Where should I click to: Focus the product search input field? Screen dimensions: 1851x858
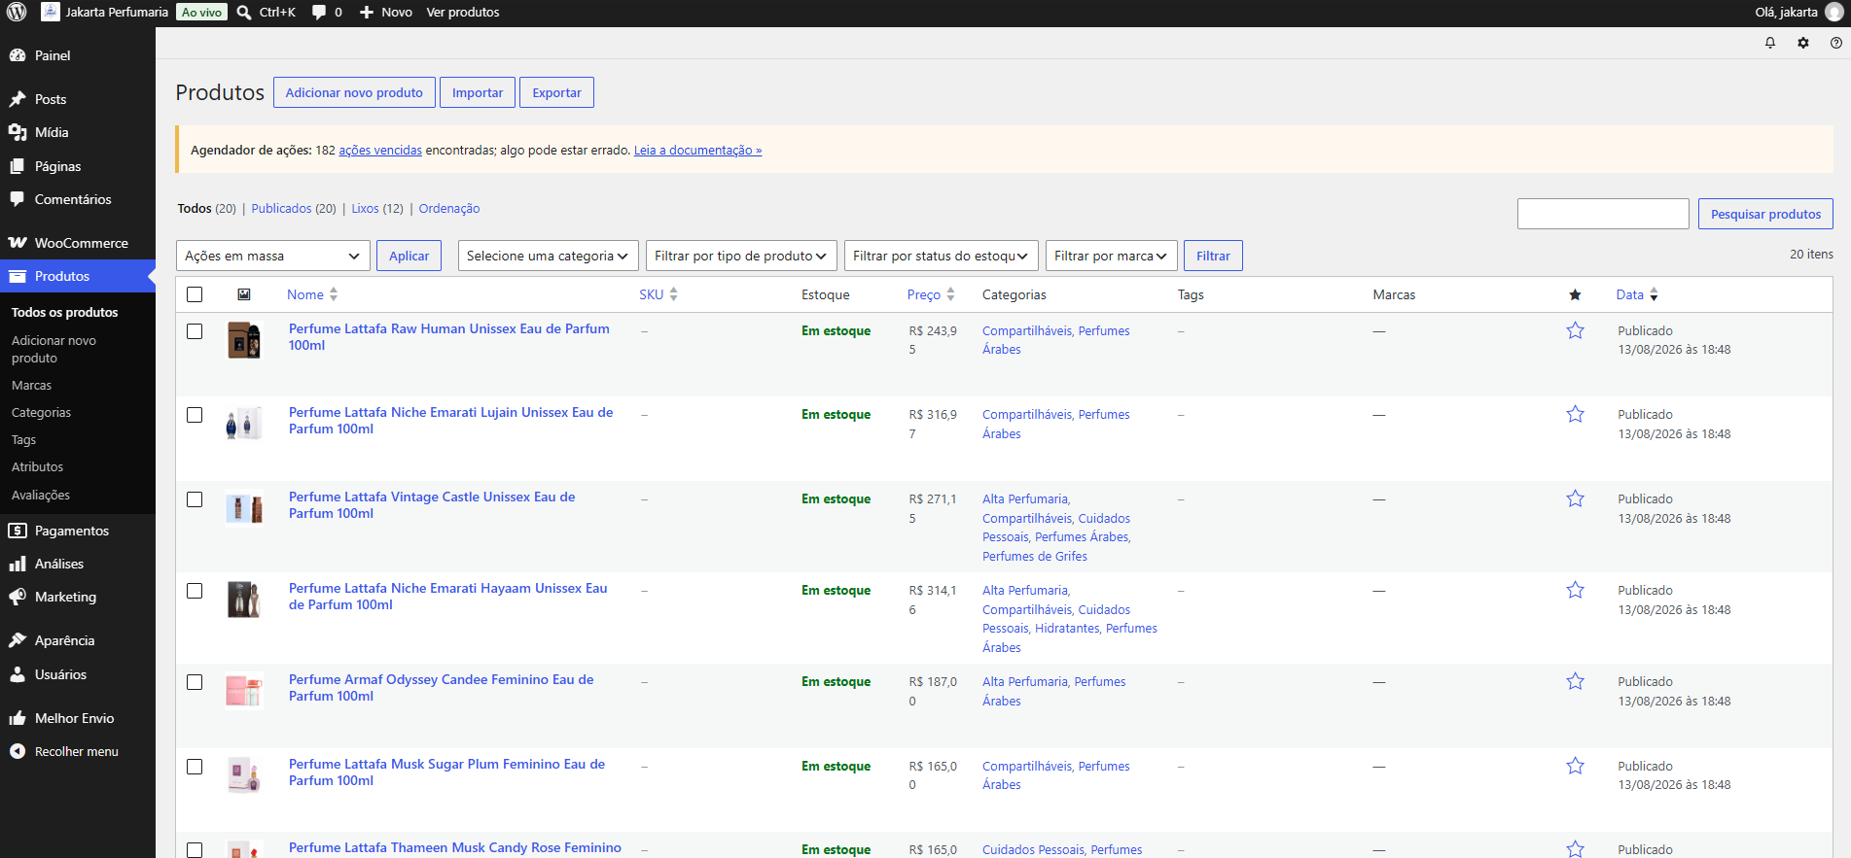[x=1603, y=214]
